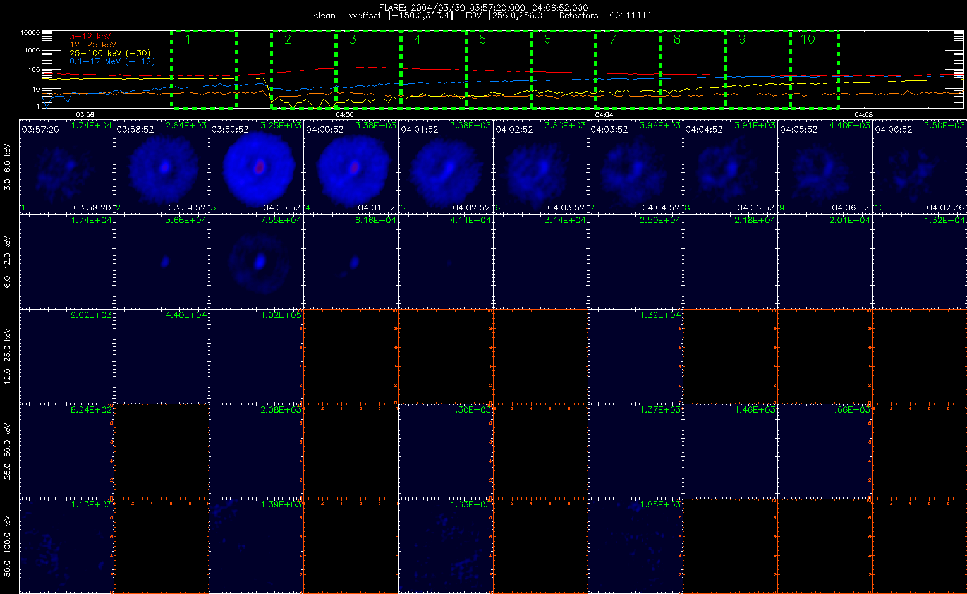Click the 3.0-6.0 keV row label
The image size is (967, 594).
pyautogui.click(x=8, y=167)
